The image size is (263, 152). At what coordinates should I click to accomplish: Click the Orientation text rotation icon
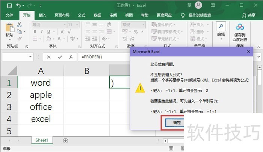[x=104, y=39]
